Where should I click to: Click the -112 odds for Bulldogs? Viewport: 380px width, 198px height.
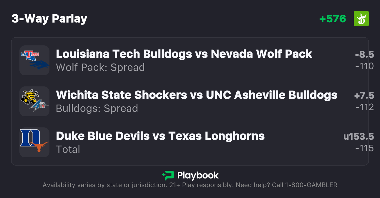364,107
